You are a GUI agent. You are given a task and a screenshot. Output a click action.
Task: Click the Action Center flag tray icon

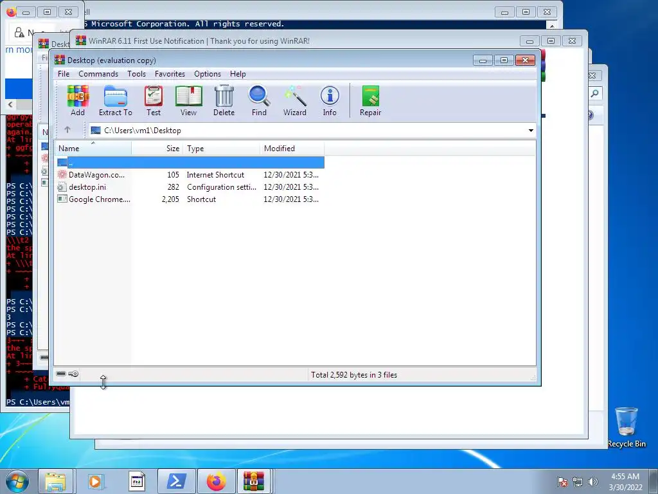coord(562,482)
